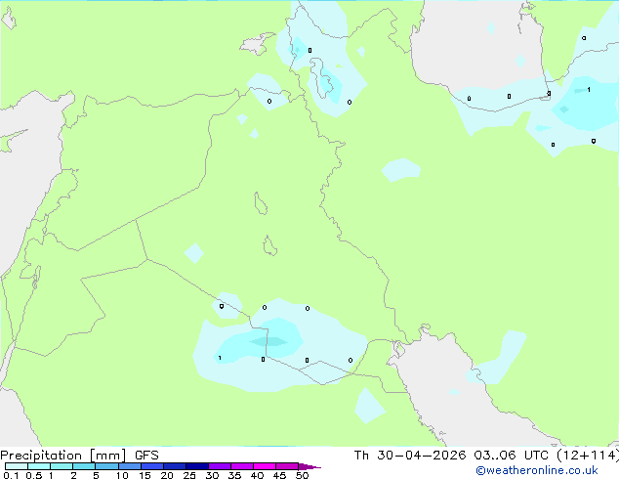Image resolution: width=619 pixels, height=479 pixels.
Task: Click the weatheronline.co.uk copyright link
Action: 537,470
